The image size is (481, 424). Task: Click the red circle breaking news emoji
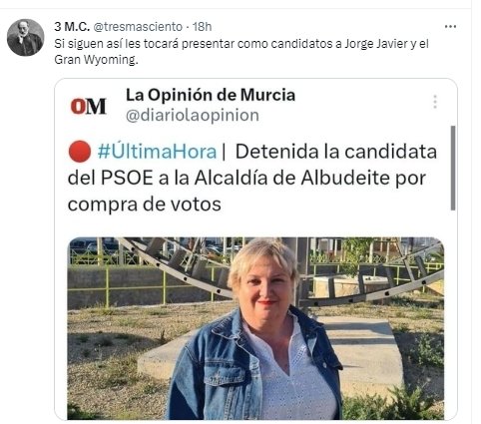[80, 152]
